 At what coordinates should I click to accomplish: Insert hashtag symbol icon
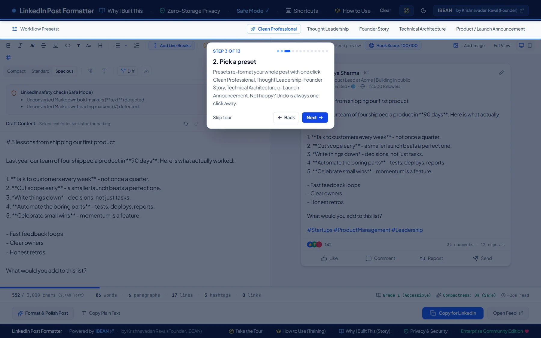pos(8,57)
